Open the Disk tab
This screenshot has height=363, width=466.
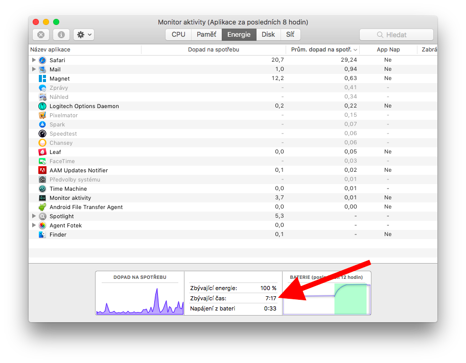[x=268, y=34]
